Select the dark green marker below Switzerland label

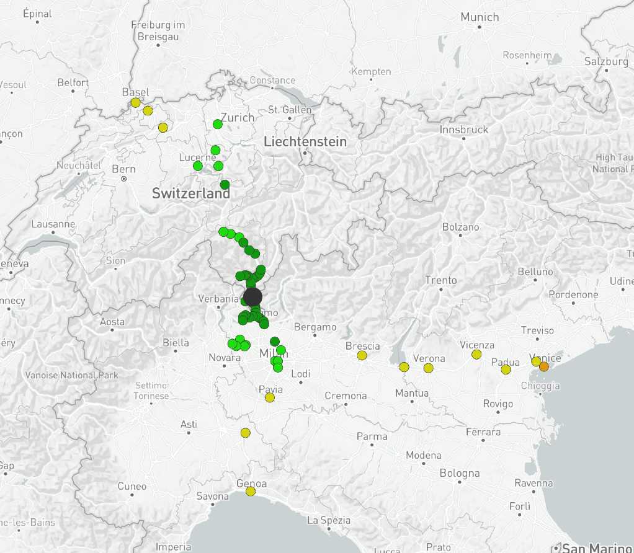coord(225,184)
